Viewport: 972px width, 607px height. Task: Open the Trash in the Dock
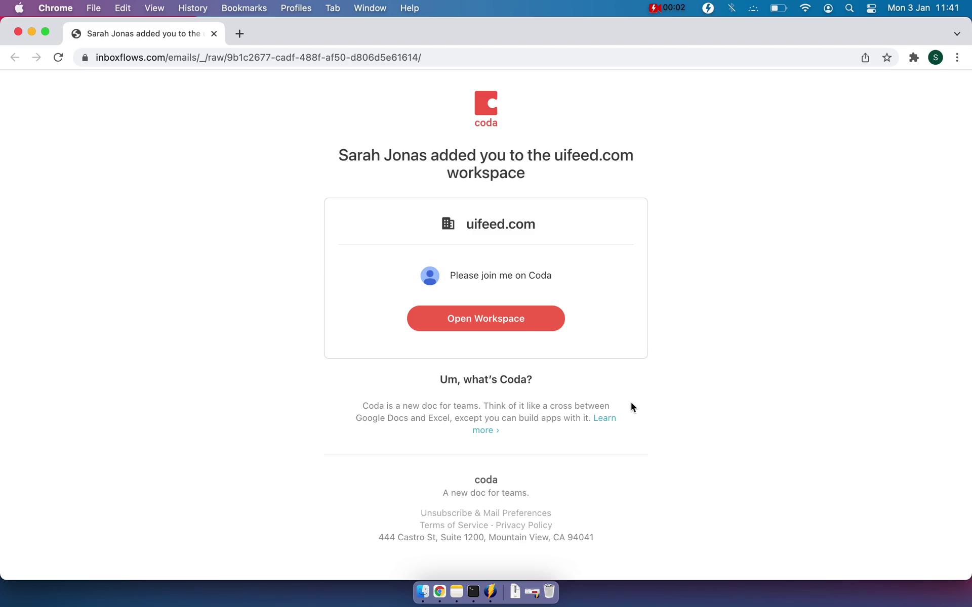[x=549, y=591]
